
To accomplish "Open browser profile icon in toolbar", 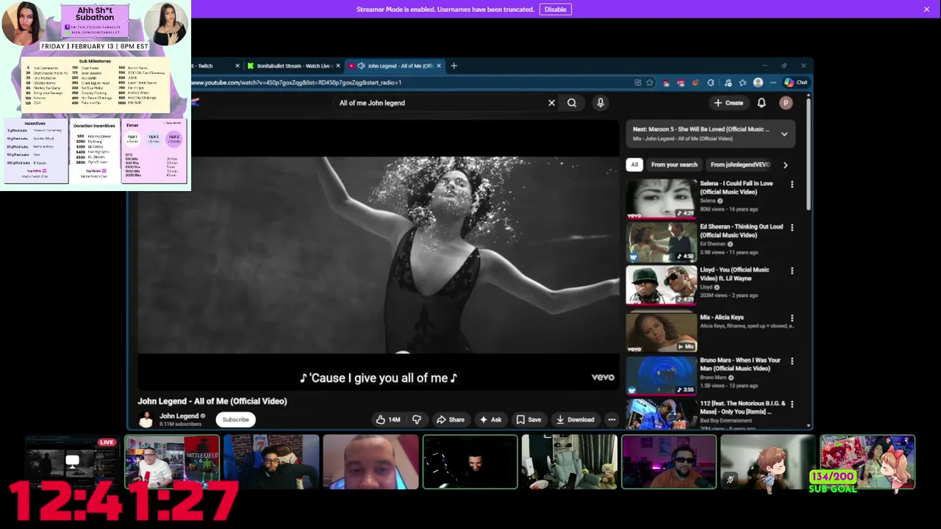I will [758, 82].
